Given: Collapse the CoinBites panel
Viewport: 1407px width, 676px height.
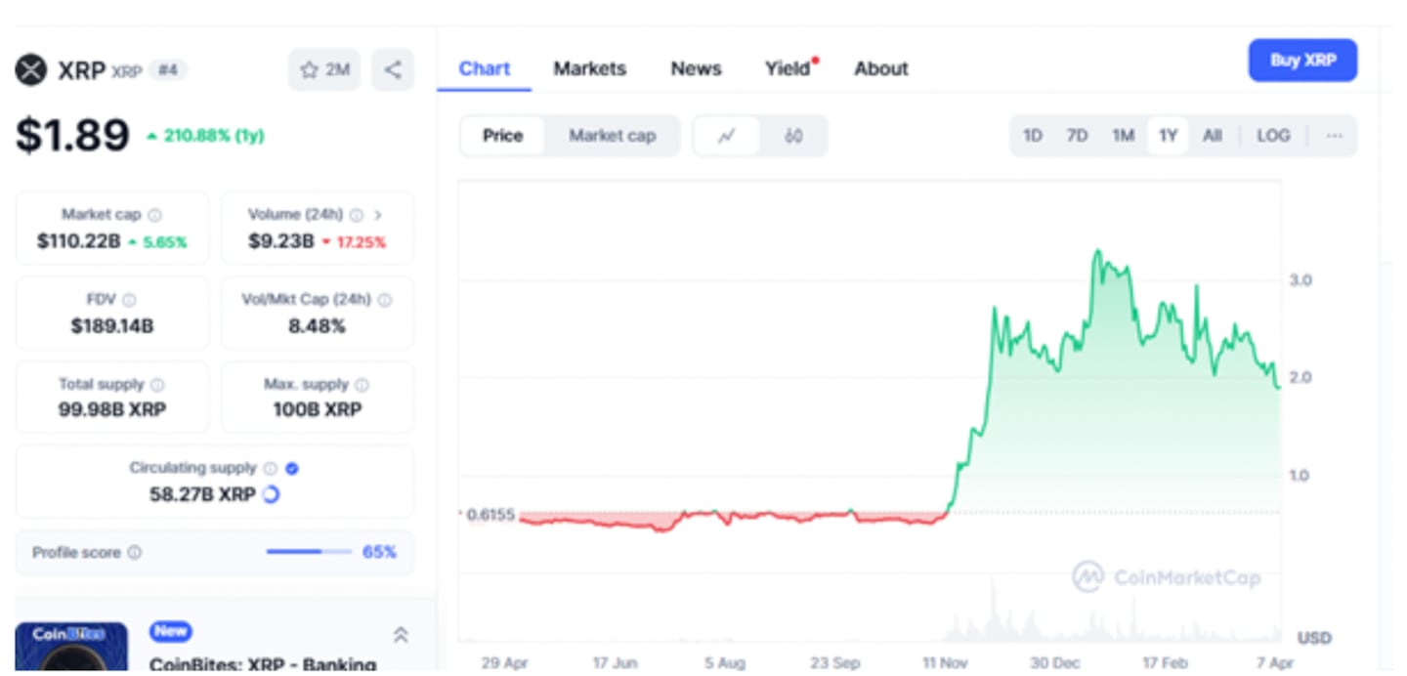Looking at the screenshot, I should (x=401, y=633).
